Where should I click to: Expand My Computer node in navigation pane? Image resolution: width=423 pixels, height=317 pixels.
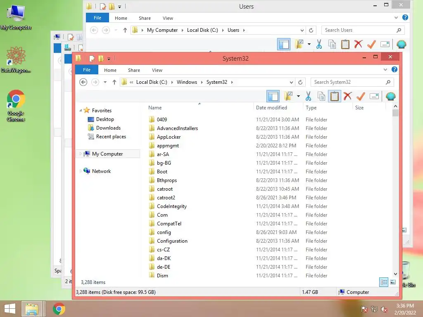pos(81,154)
